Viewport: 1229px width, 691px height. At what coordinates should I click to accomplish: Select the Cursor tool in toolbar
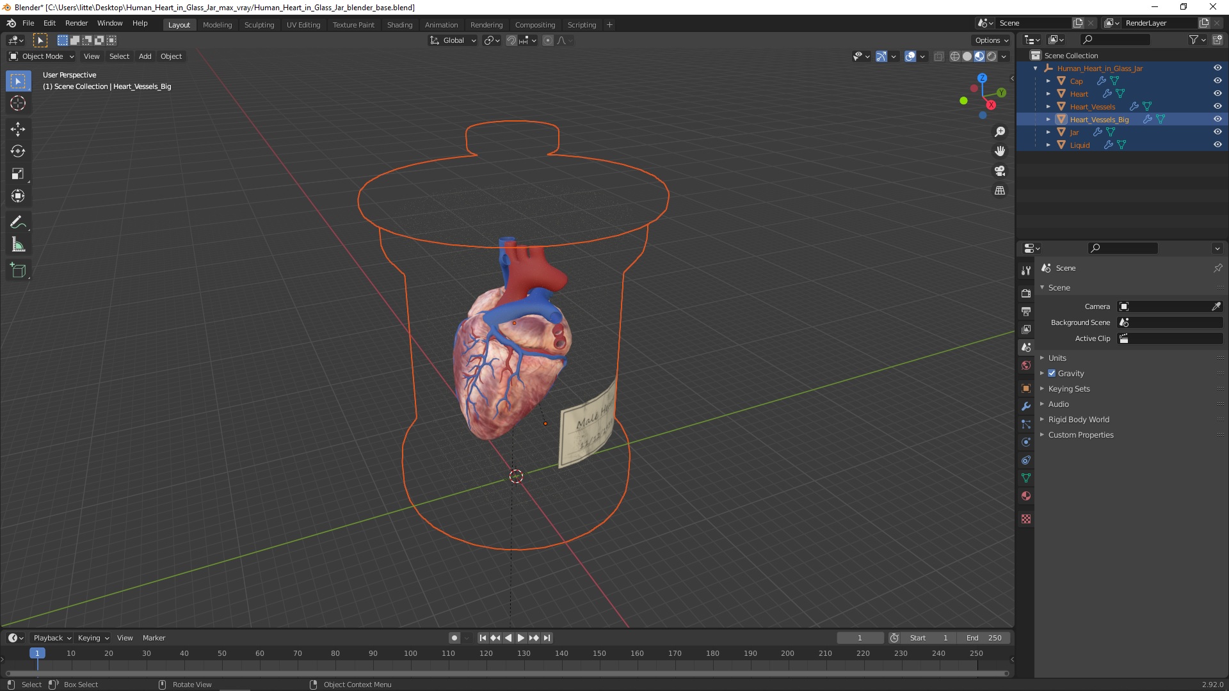click(18, 103)
